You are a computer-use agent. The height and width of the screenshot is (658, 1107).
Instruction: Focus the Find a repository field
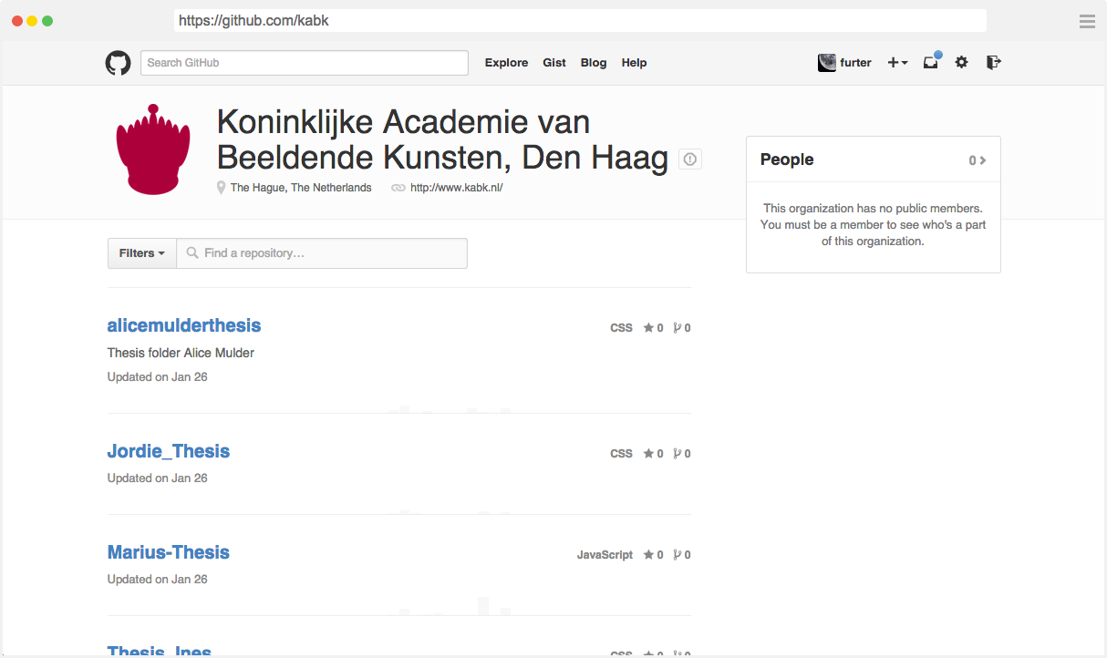(x=322, y=253)
